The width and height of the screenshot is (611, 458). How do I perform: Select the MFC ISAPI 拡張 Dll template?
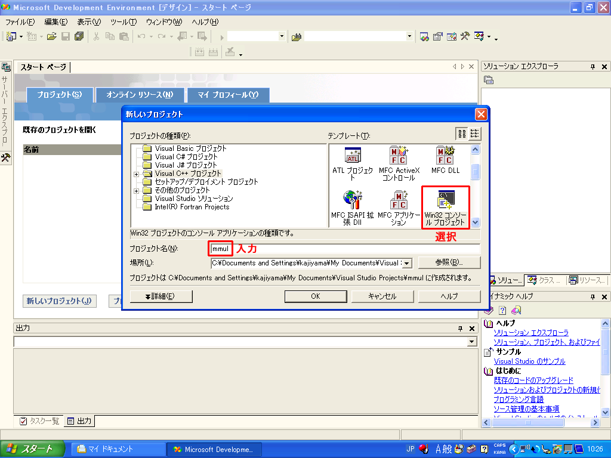click(353, 208)
